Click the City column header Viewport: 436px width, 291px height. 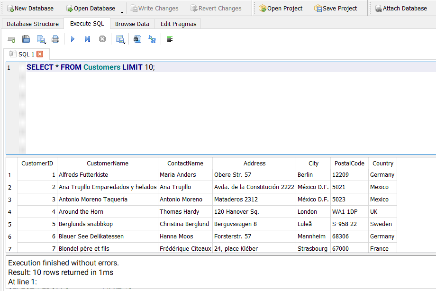coord(313,164)
